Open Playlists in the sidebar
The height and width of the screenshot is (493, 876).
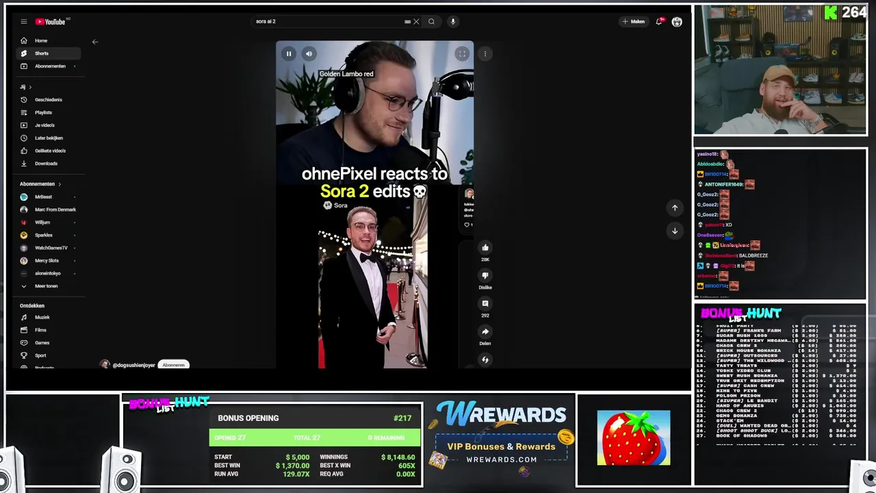pos(48,112)
